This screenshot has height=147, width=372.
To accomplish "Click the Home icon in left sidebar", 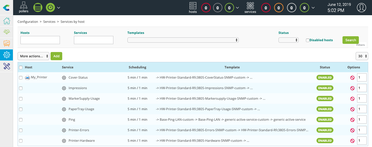I will (6, 21).
